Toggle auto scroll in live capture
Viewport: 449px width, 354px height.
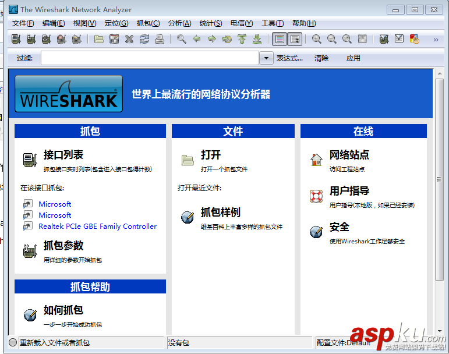[295, 39]
